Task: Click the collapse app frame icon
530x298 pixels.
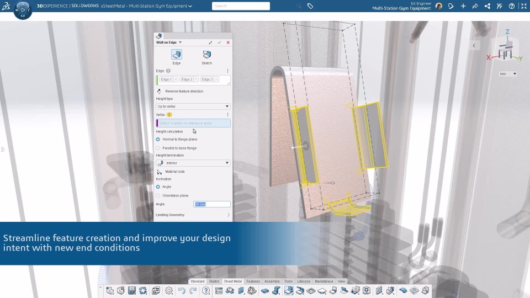Action: coord(524,6)
